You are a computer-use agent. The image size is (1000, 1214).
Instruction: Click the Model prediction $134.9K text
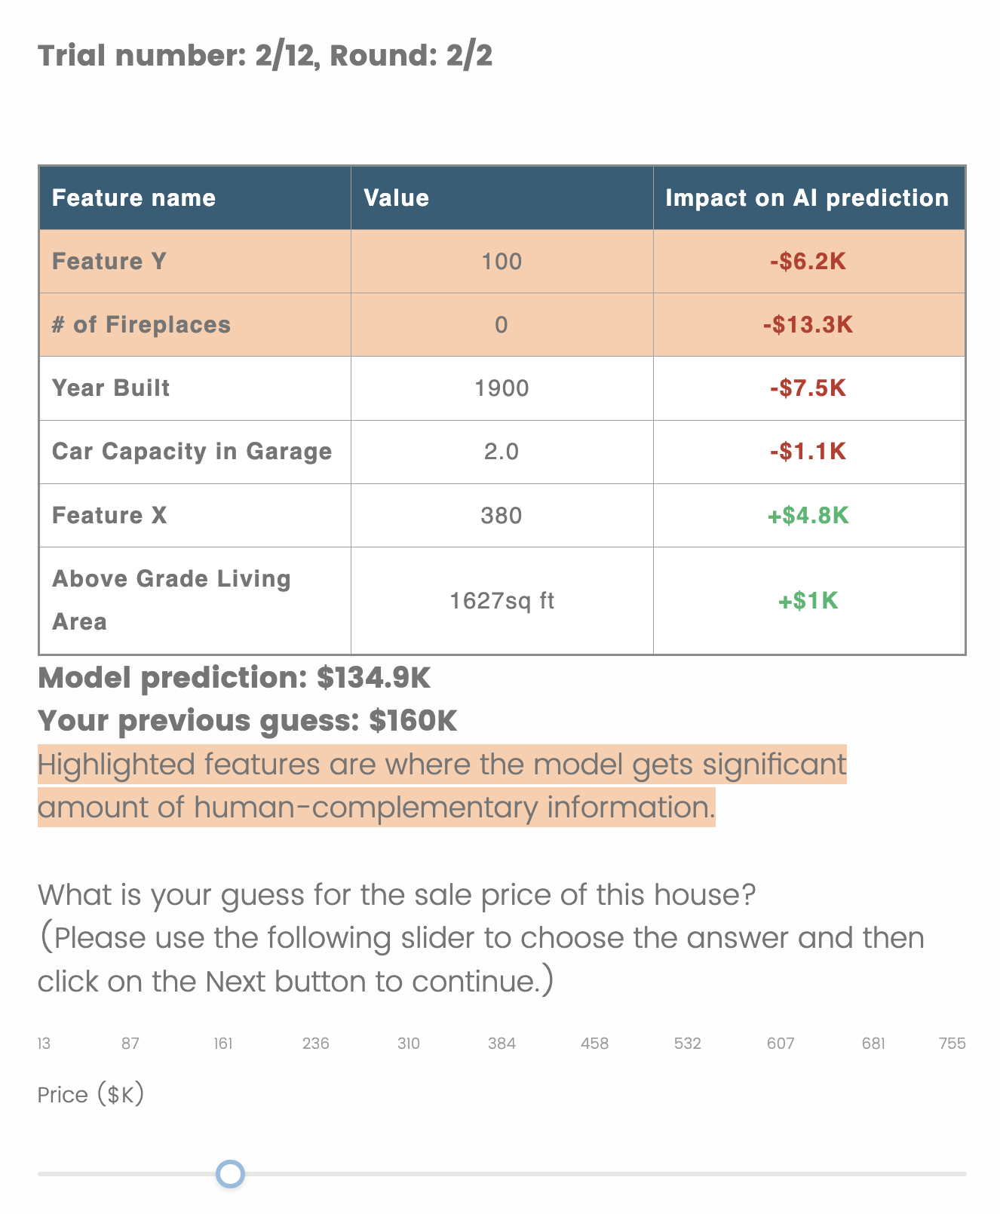(234, 678)
